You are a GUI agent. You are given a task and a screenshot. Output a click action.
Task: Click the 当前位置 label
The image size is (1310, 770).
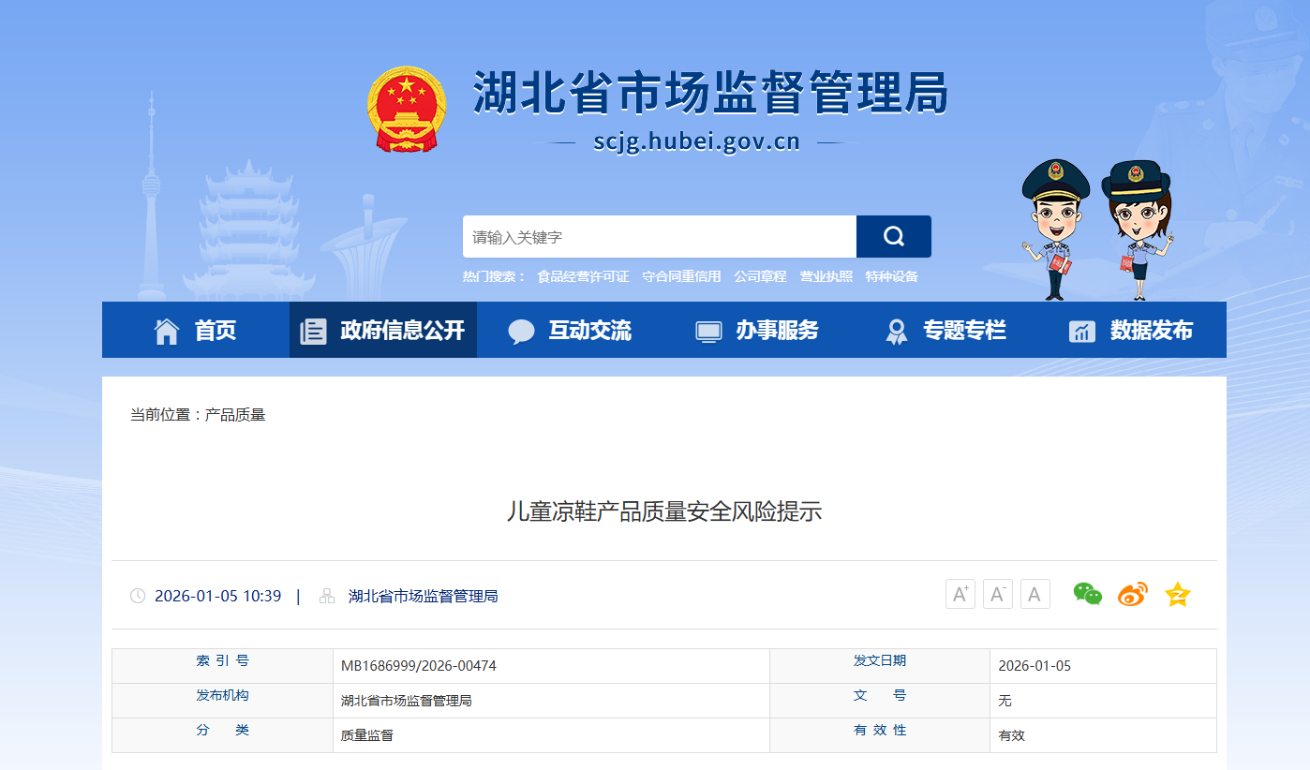click(165, 414)
